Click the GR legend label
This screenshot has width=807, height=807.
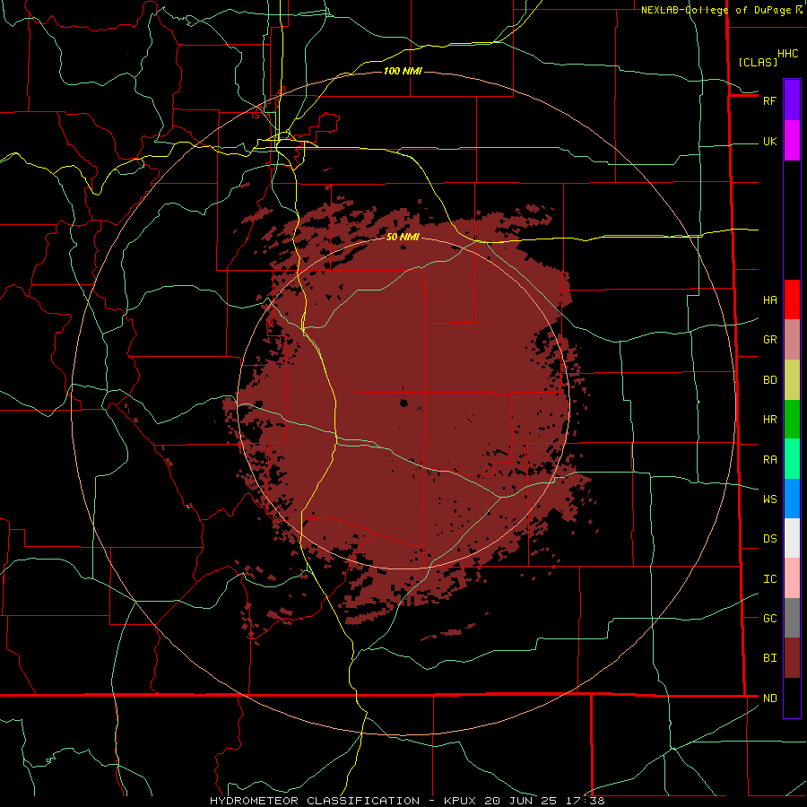click(769, 340)
